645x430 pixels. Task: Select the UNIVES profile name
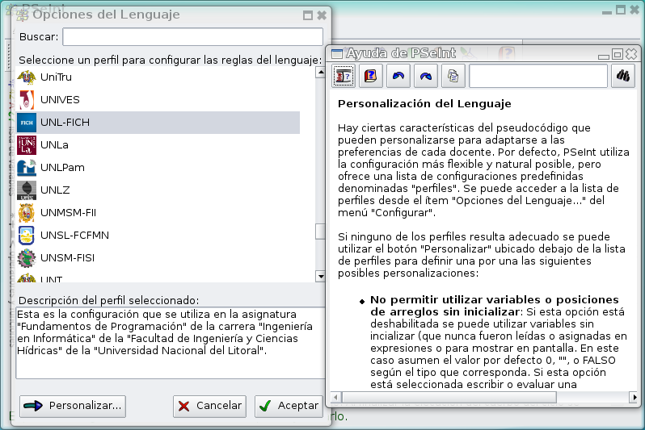point(60,100)
